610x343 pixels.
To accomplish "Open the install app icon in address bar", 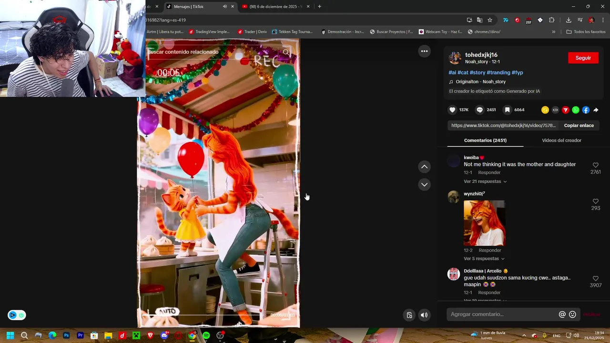I will [x=469, y=20].
